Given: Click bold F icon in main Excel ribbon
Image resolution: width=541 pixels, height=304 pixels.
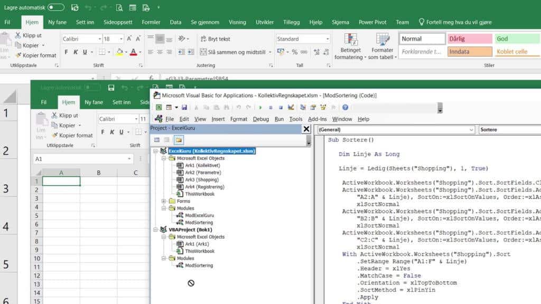Looking at the screenshot, I should [x=66, y=52].
